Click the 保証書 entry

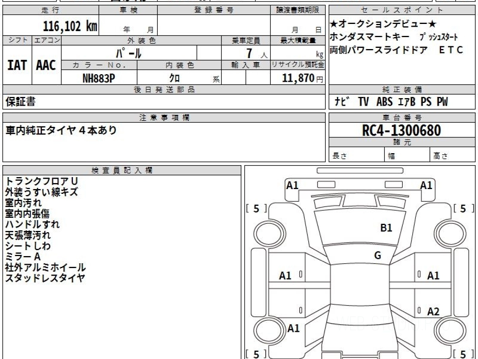(20, 102)
